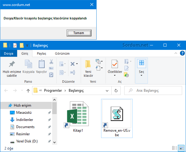Go forward with the right arrow
Screen dimensions: 186x152
15,90
